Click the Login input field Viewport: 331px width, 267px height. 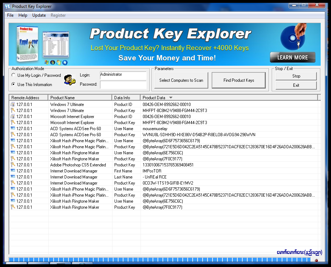coord(123,75)
